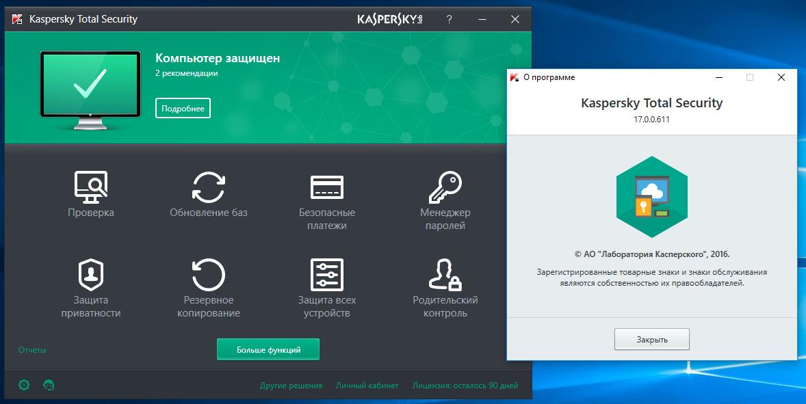Click the K icon in main window title
The image size is (806, 404).
tap(17, 20)
